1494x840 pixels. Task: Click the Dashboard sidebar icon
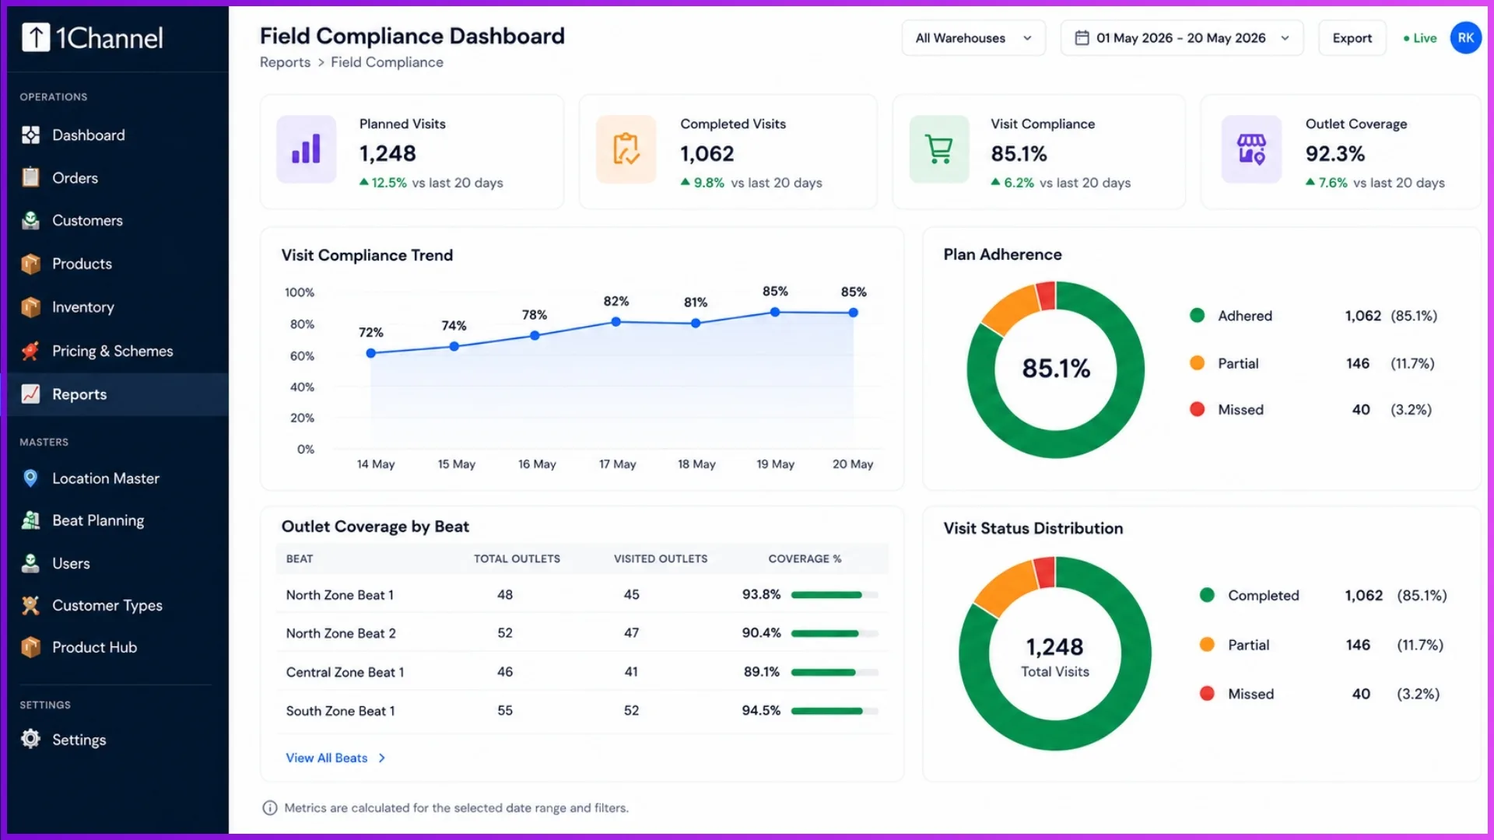[30, 135]
